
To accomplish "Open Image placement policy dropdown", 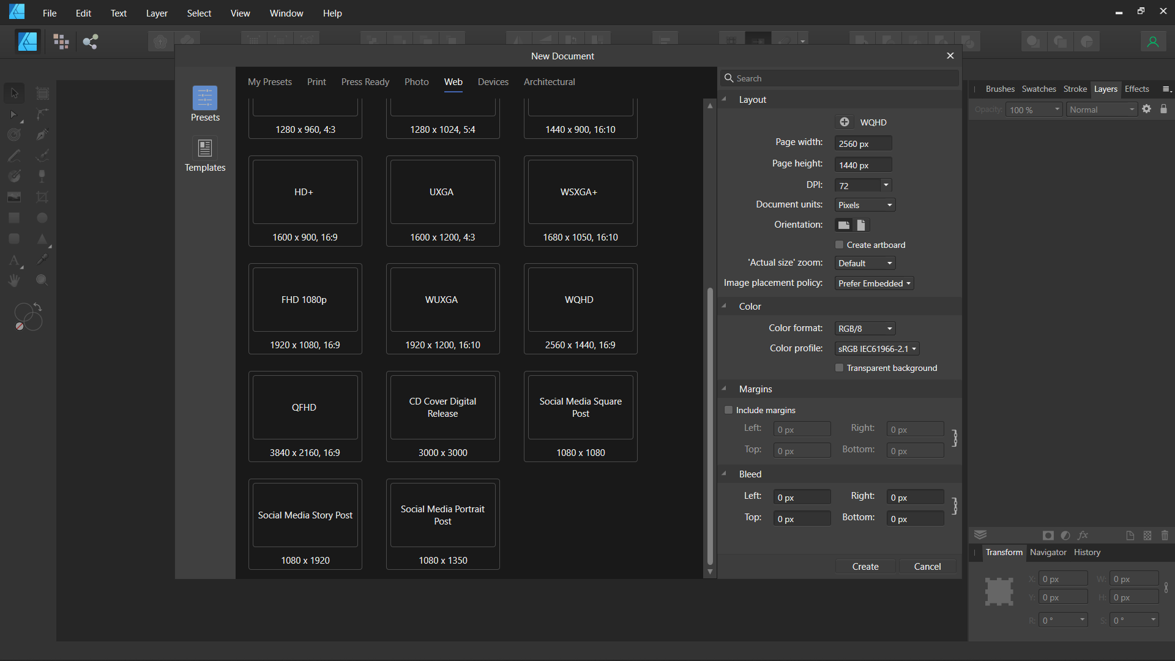I will (x=874, y=283).
